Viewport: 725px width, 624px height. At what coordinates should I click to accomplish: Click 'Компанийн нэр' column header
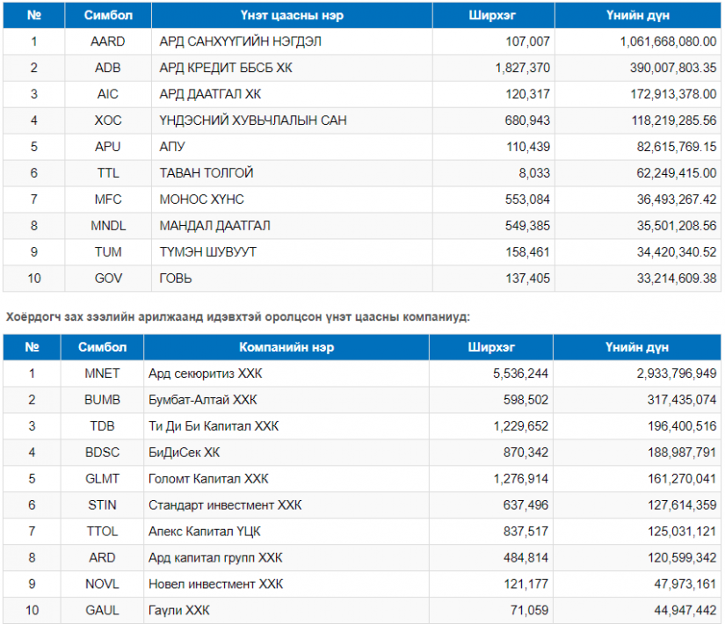286,347
